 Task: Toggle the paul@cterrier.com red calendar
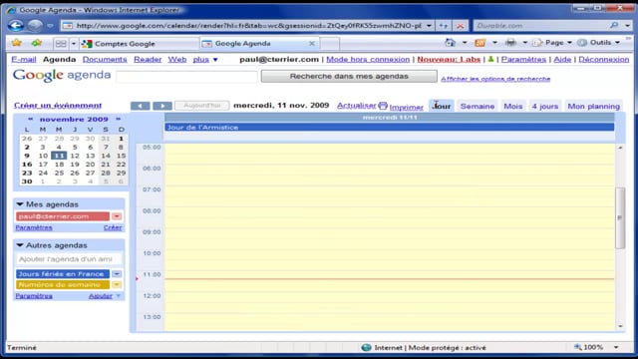63,216
